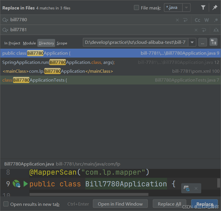Click Bill7780Application class name in preview

[126, 184]
